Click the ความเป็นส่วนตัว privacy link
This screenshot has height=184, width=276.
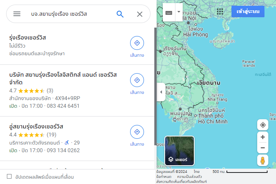(x=189, y=176)
